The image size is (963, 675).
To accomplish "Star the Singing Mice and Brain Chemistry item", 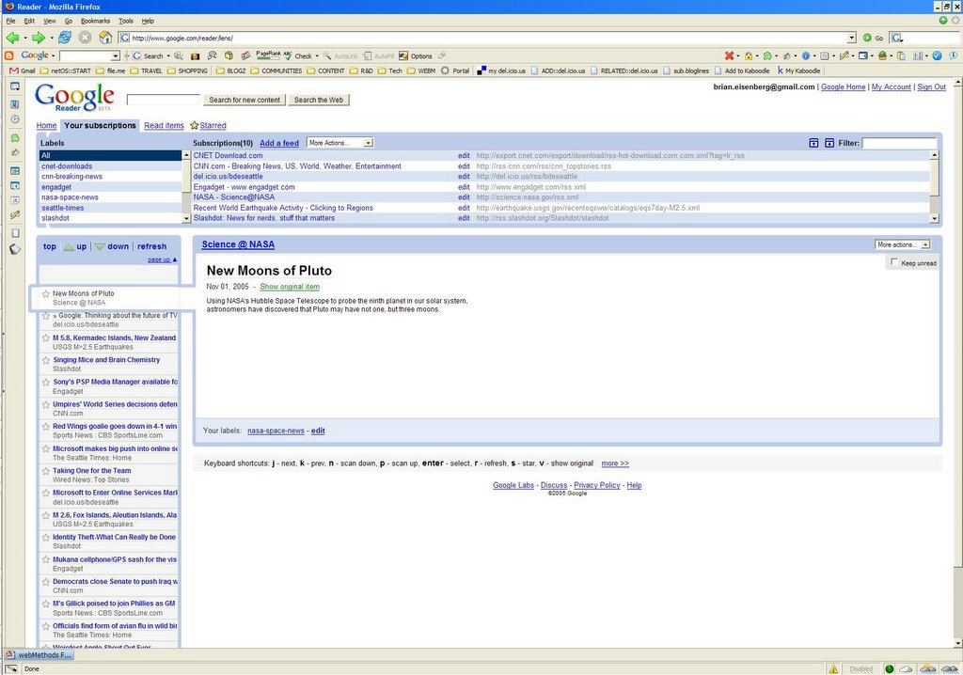I will (45, 360).
